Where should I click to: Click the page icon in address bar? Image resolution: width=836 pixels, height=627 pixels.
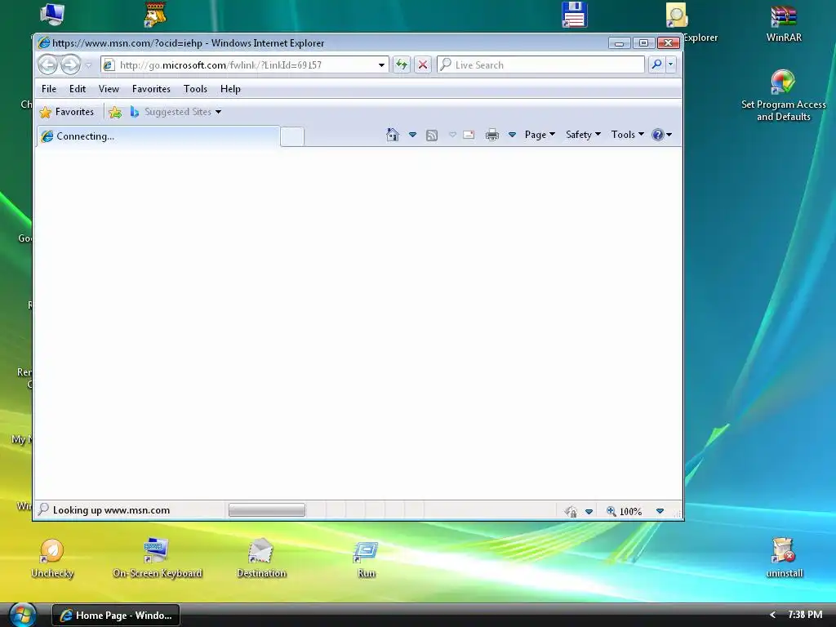click(109, 65)
